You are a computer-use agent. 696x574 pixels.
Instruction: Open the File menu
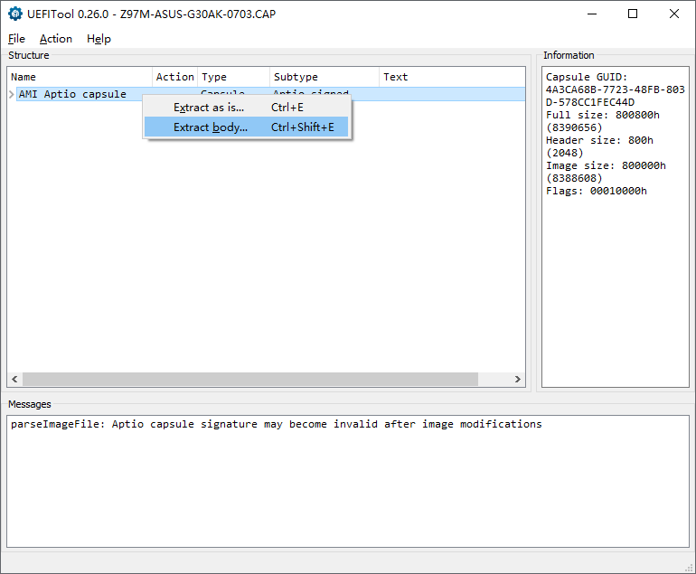16,39
